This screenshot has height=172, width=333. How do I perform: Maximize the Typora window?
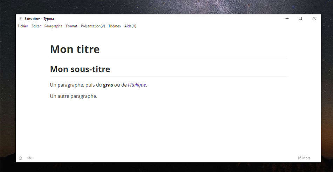300,19
